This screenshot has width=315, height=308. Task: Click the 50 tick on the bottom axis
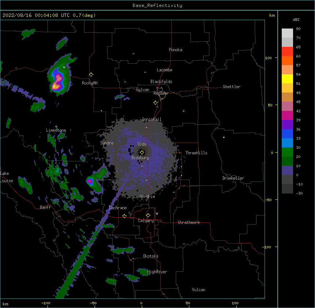(188, 303)
